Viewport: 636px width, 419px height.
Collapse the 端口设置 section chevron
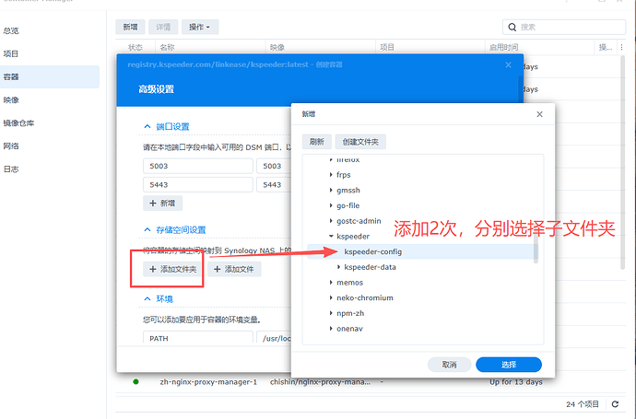pos(147,127)
